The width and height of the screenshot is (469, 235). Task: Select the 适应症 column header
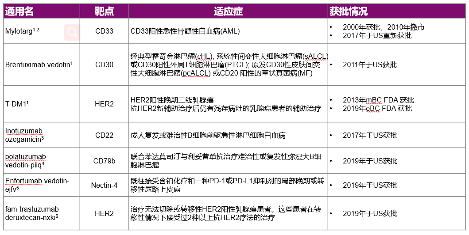pyautogui.click(x=228, y=11)
